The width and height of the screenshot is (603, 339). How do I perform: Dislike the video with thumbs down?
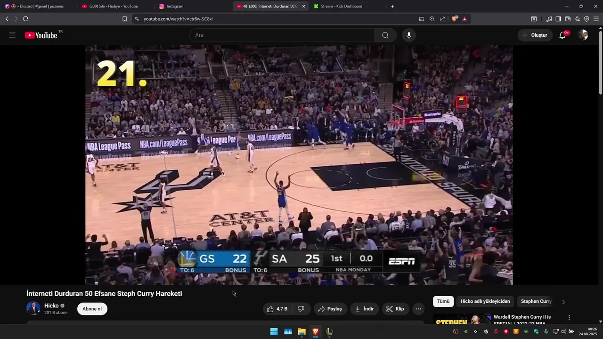click(x=301, y=309)
